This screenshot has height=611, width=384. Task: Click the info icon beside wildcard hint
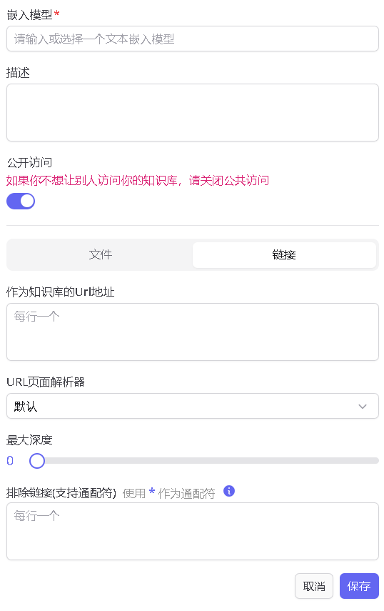[229, 491]
